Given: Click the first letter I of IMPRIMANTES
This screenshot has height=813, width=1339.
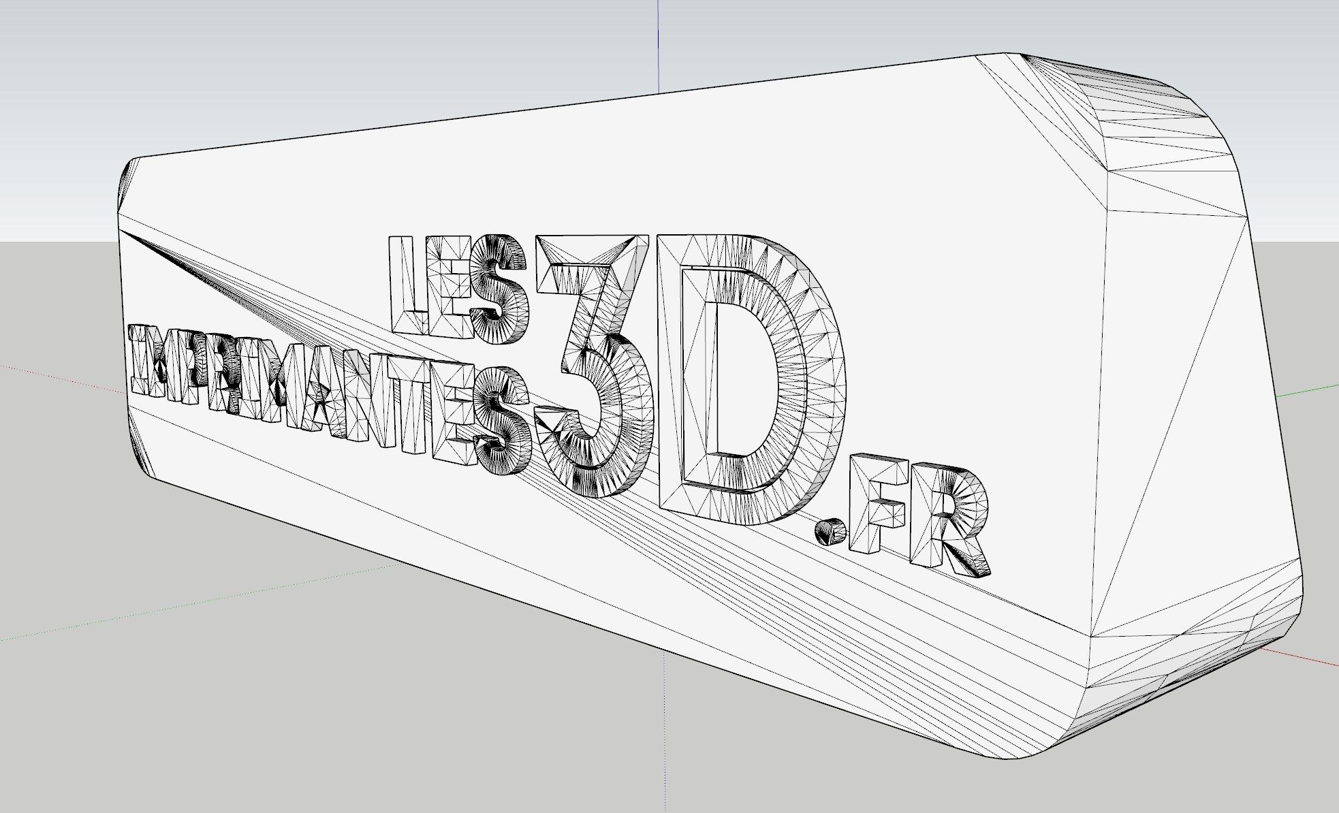Looking at the screenshot, I should (x=138, y=359).
